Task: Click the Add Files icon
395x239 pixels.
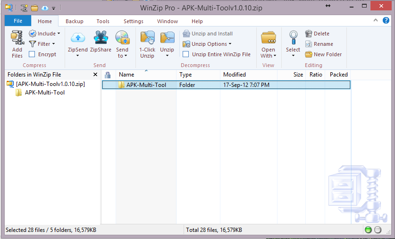Action: tap(17, 38)
